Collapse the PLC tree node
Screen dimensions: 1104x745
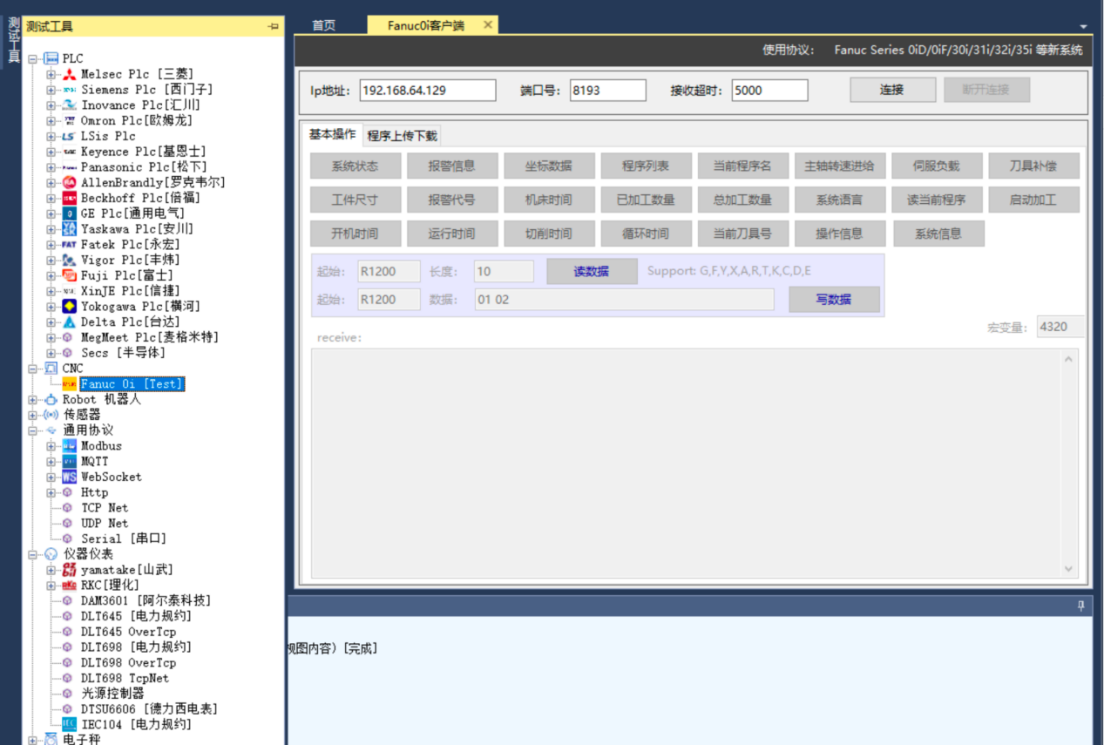33,59
